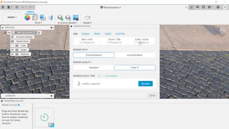This screenshot has height=129, width=229.
Task: Activate the 6th trial turbine component radio
Action: [39, 33]
